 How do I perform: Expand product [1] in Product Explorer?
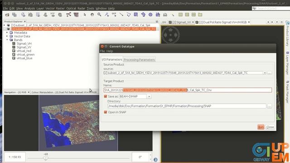[5, 25]
